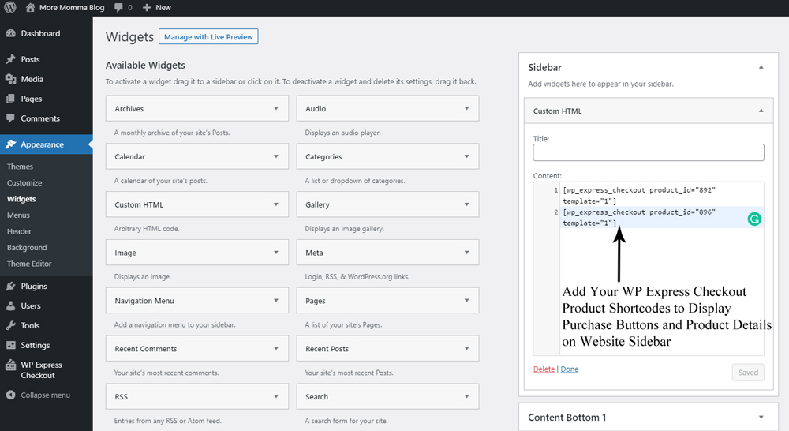Click the Collapse menu arrow icon
Image resolution: width=789 pixels, height=431 pixels.
[x=10, y=395]
